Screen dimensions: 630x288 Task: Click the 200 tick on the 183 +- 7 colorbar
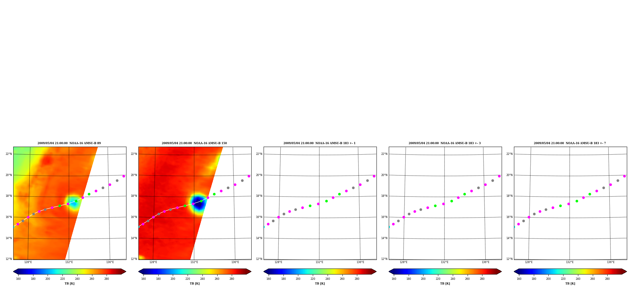pyautogui.click(x=548, y=279)
